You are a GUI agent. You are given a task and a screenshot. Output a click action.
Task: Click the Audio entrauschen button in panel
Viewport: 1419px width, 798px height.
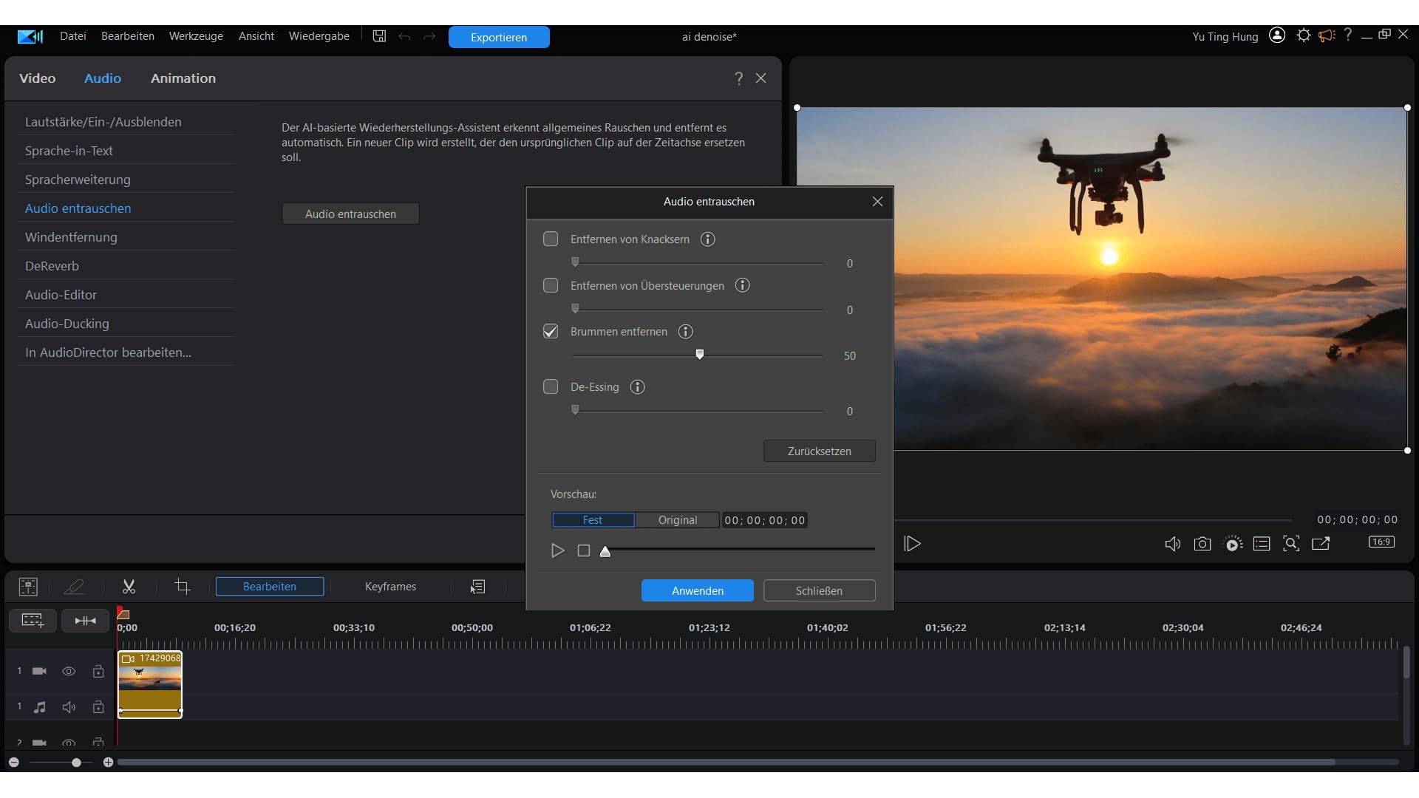(x=350, y=214)
